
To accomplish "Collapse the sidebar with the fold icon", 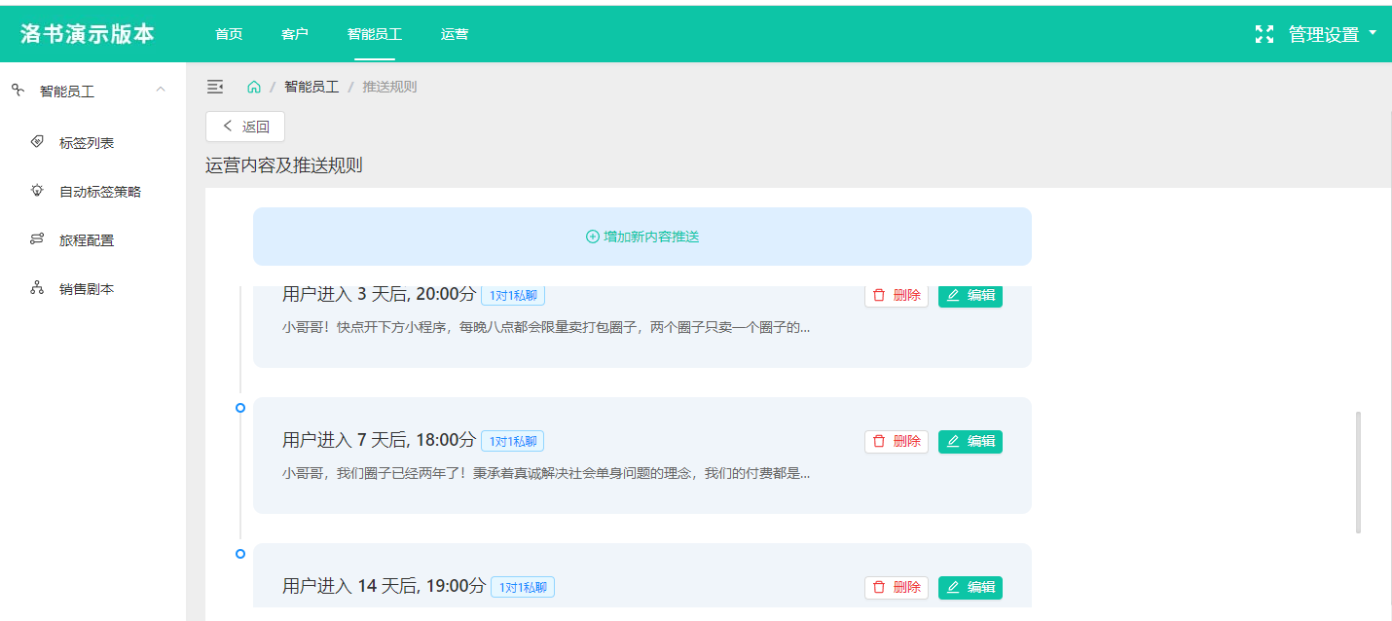I will pos(215,87).
